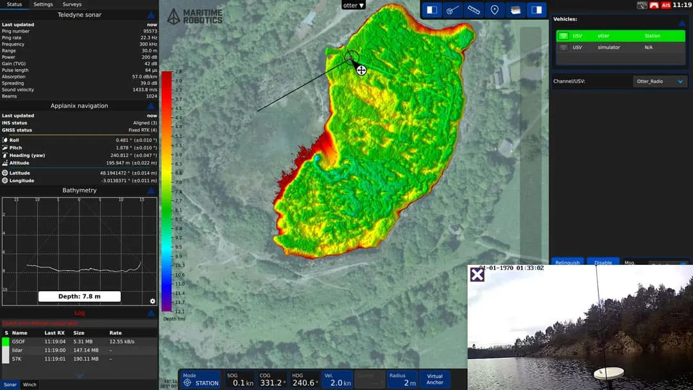The width and height of the screenshot is (693, 390).
Task: Switch to the Surveys tab
Action: pyautogui.click(x=72, y=4)
